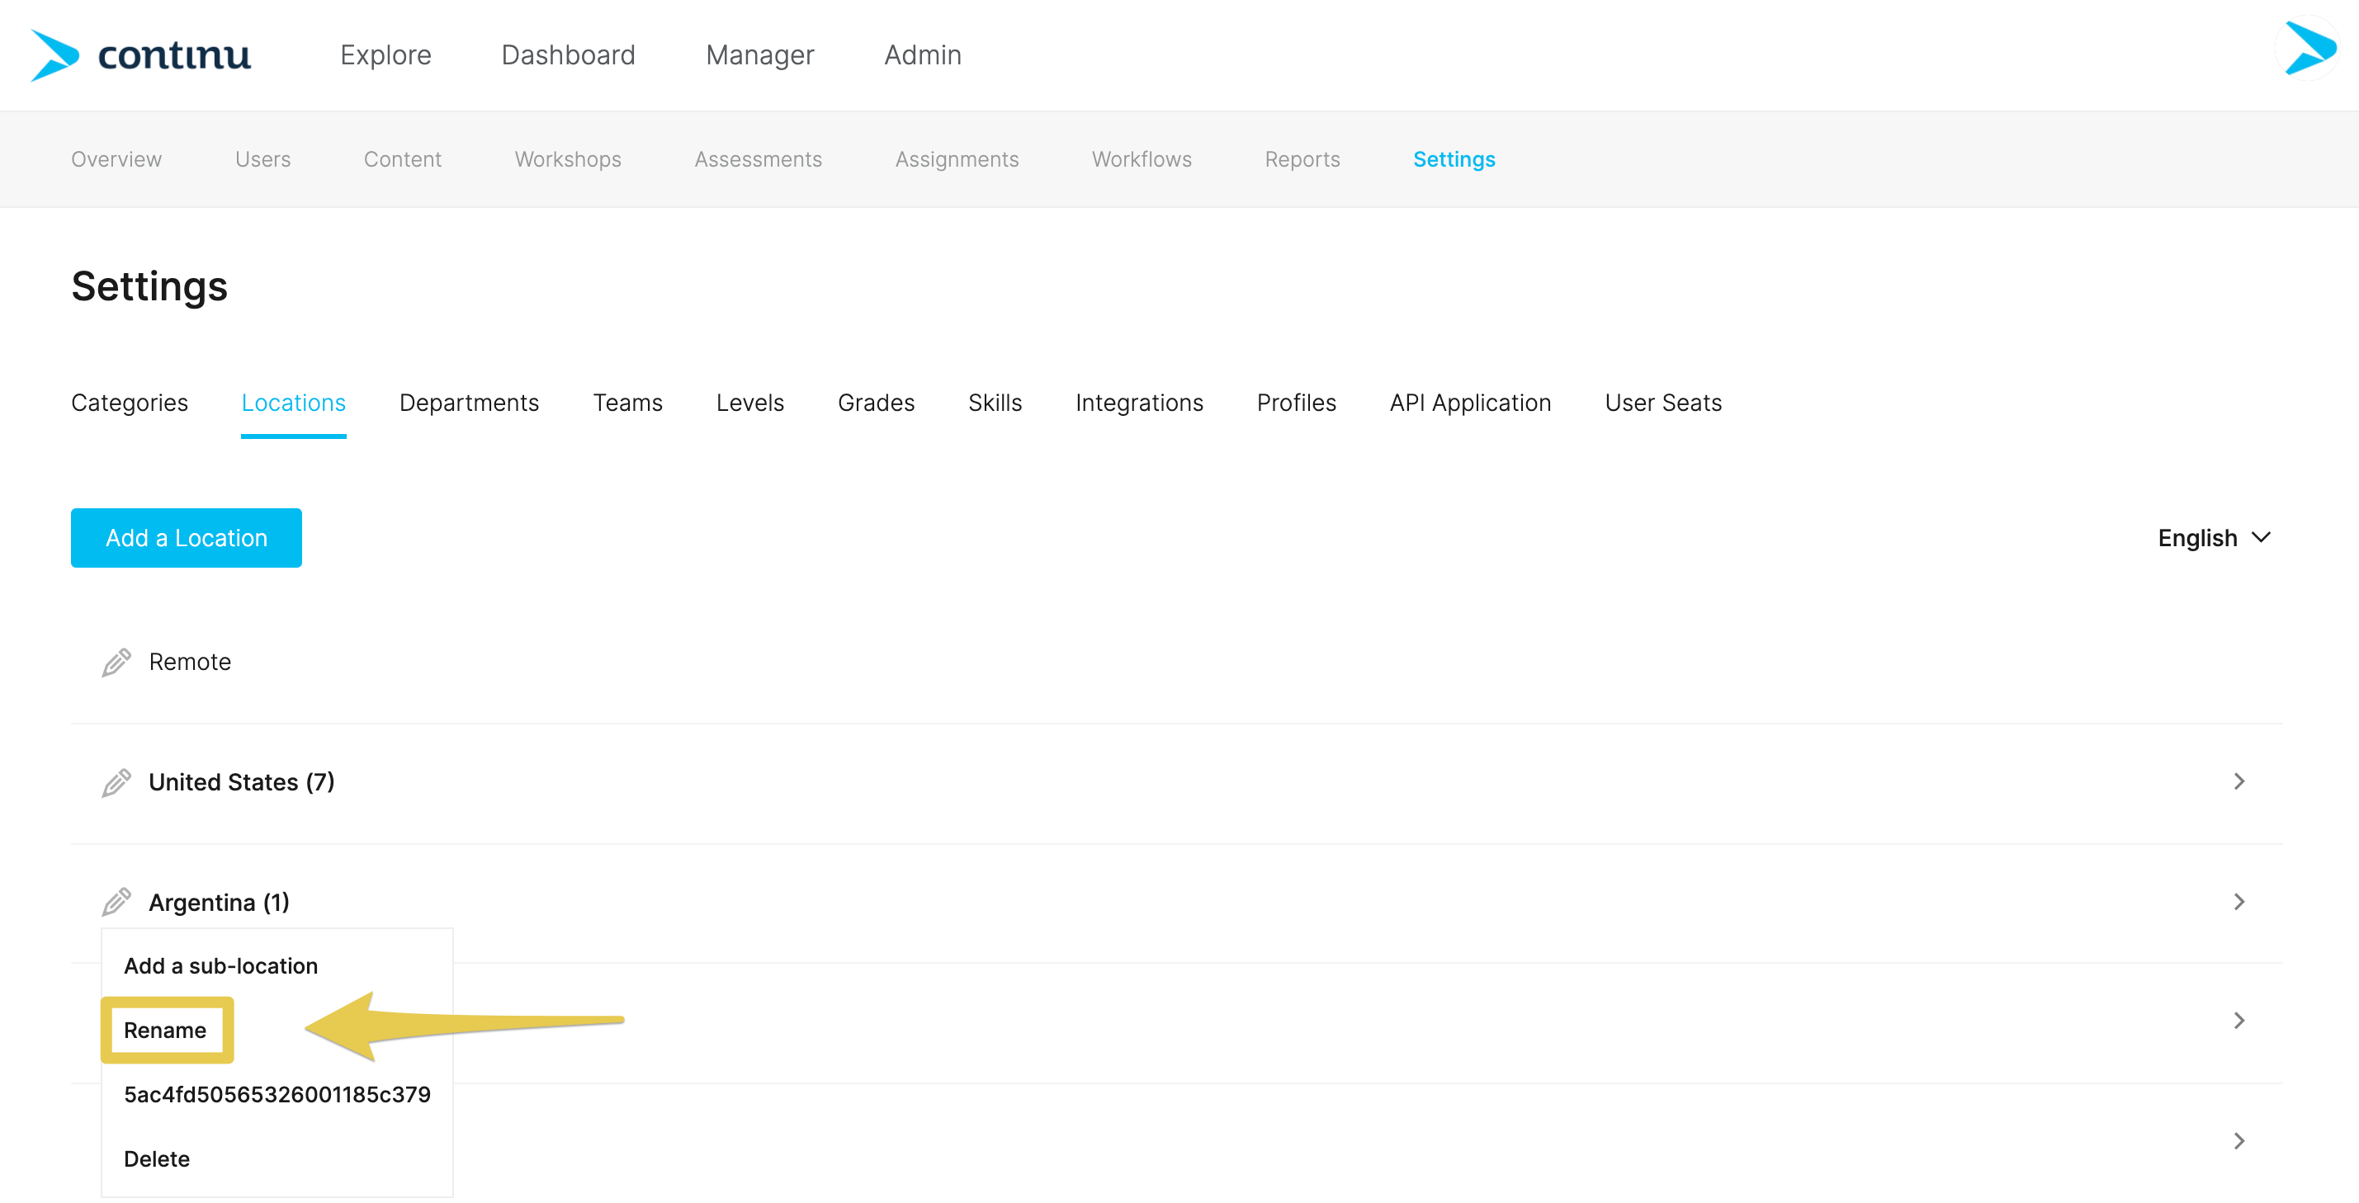This screenshot has width=2359, height=1203.
Task: Select the Locations settings tab
Action: [x=294, y=403]
